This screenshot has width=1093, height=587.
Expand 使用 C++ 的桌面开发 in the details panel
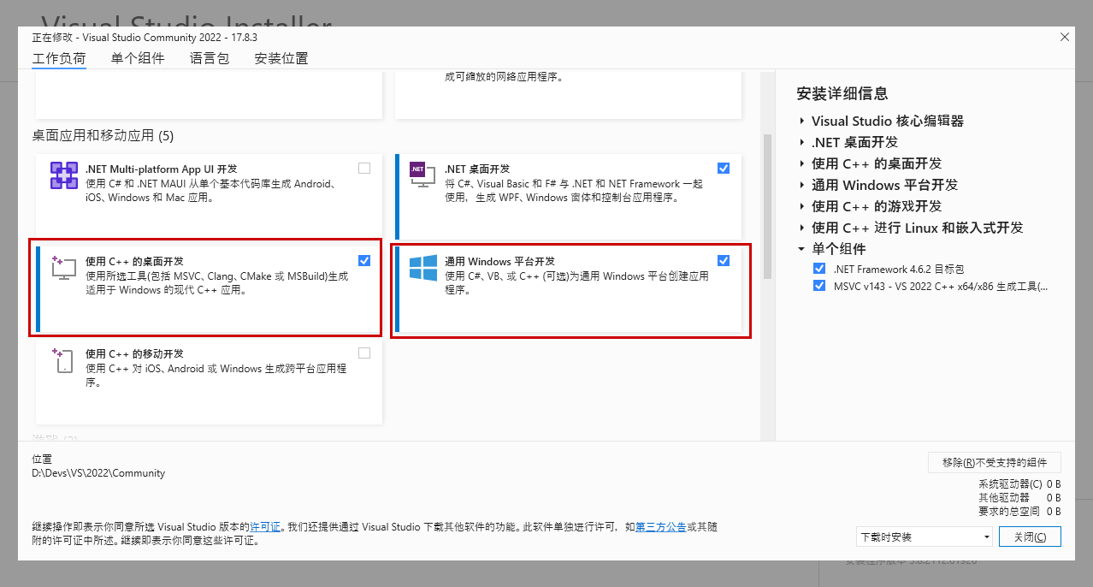[x=802, y=164]
